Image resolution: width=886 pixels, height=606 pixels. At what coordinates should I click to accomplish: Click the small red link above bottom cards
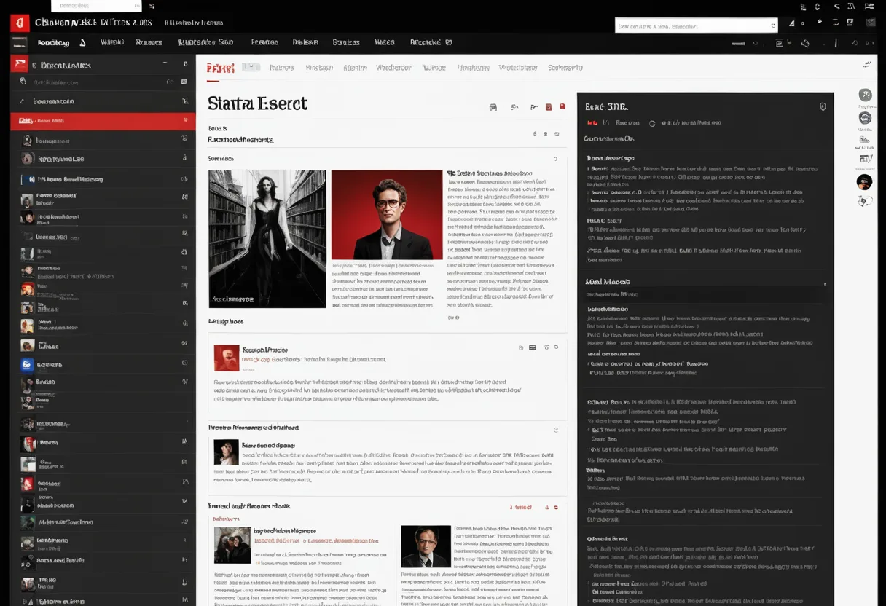tap(520, 507)
